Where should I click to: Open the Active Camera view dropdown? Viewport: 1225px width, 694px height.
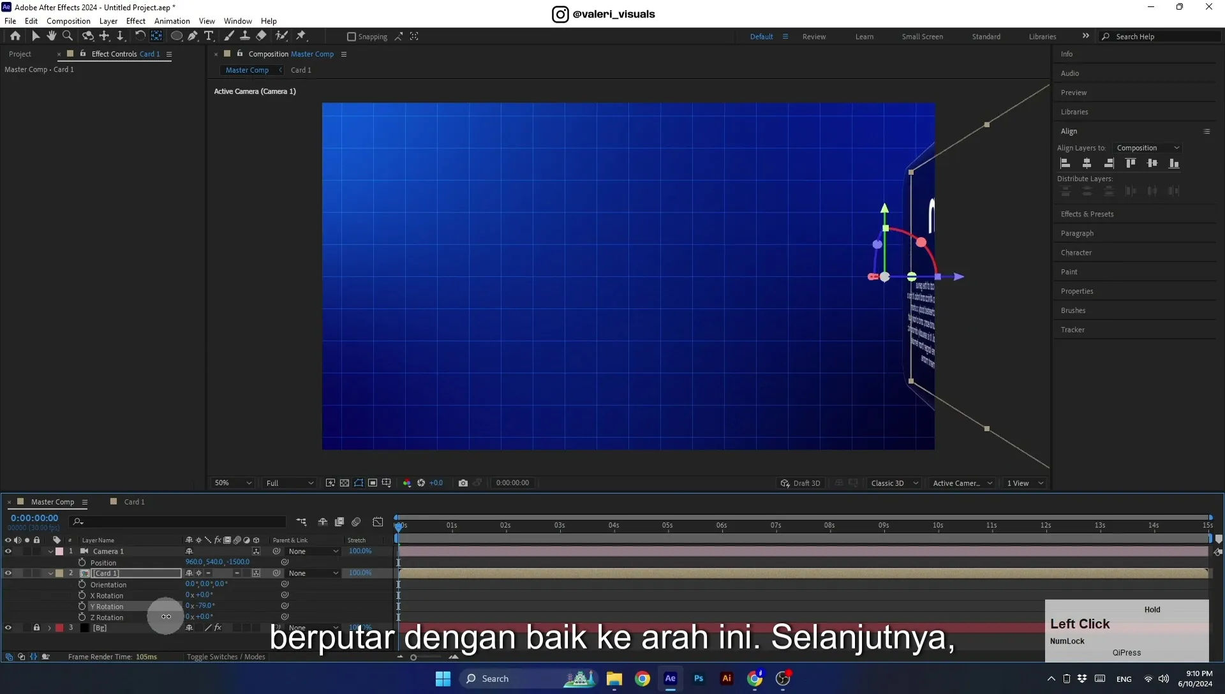962,484
